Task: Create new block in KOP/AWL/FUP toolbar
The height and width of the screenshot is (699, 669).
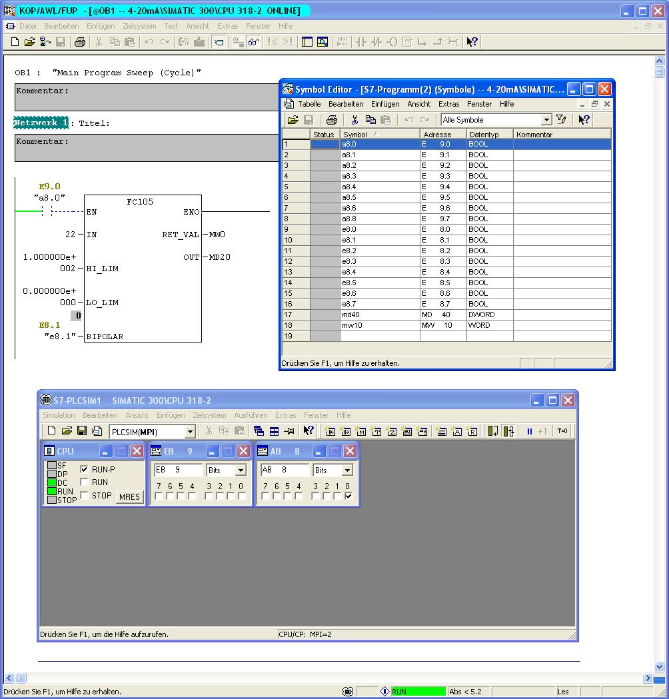Action: click(15, 42)
